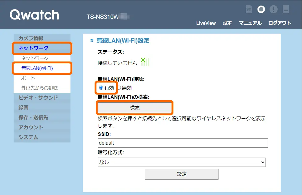
Task: Click the recording status circle icon
Action: (261, 10)
